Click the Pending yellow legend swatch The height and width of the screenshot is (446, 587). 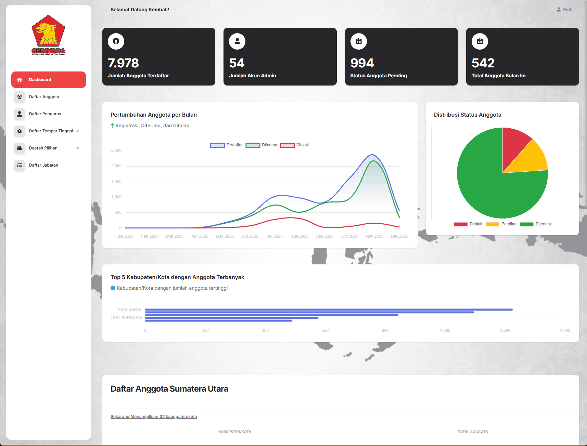tap(492, 224)
